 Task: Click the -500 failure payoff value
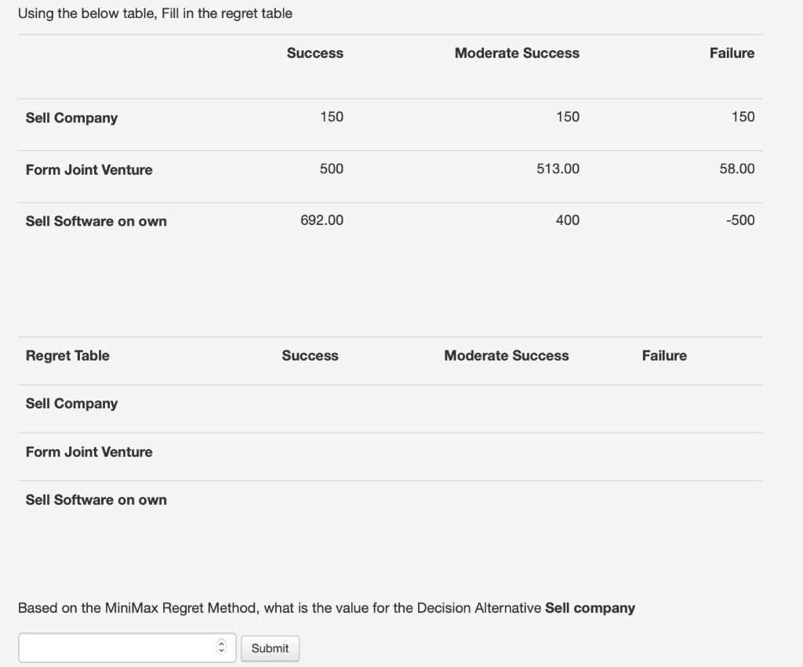pyautogui.click(x=740, y=220)
